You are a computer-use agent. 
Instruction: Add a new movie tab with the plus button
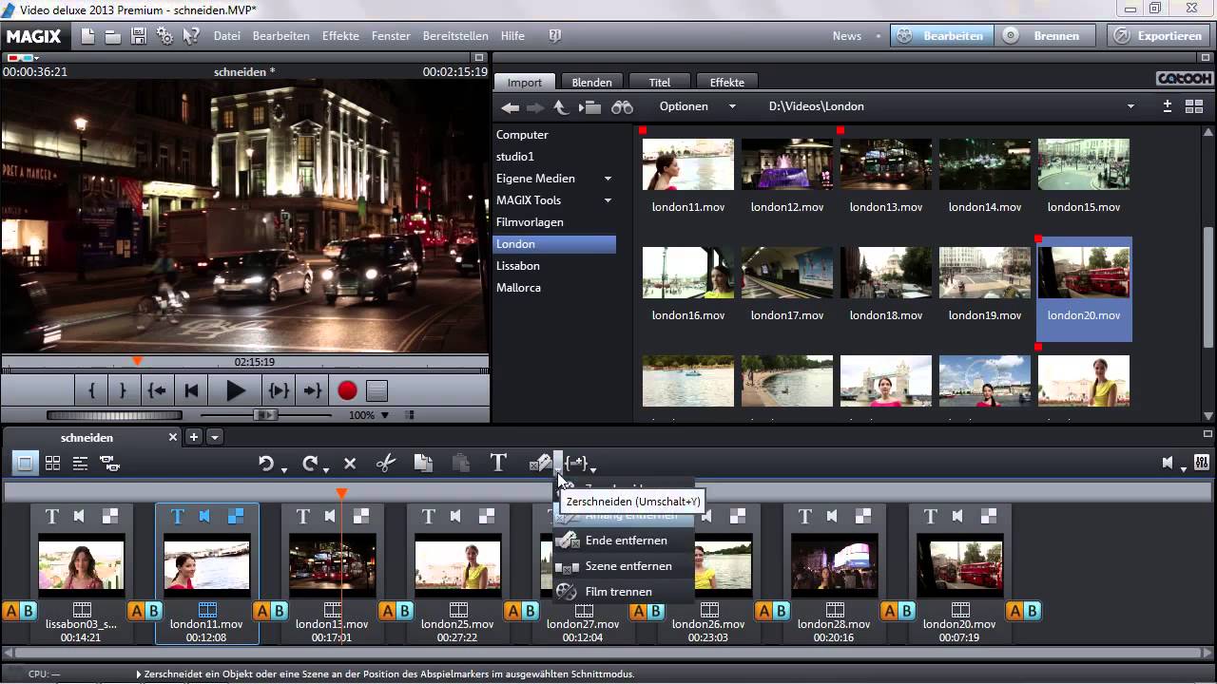194,437
